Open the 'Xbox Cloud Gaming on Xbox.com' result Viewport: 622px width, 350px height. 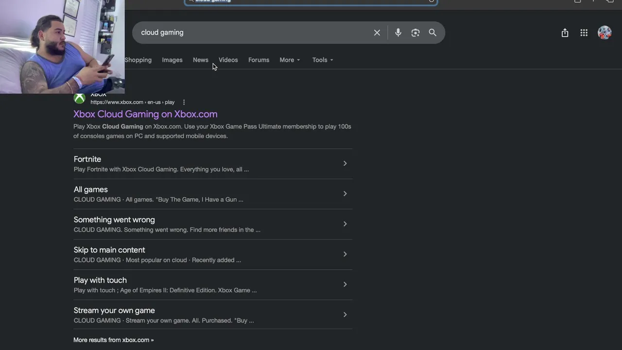pos(145,114)
